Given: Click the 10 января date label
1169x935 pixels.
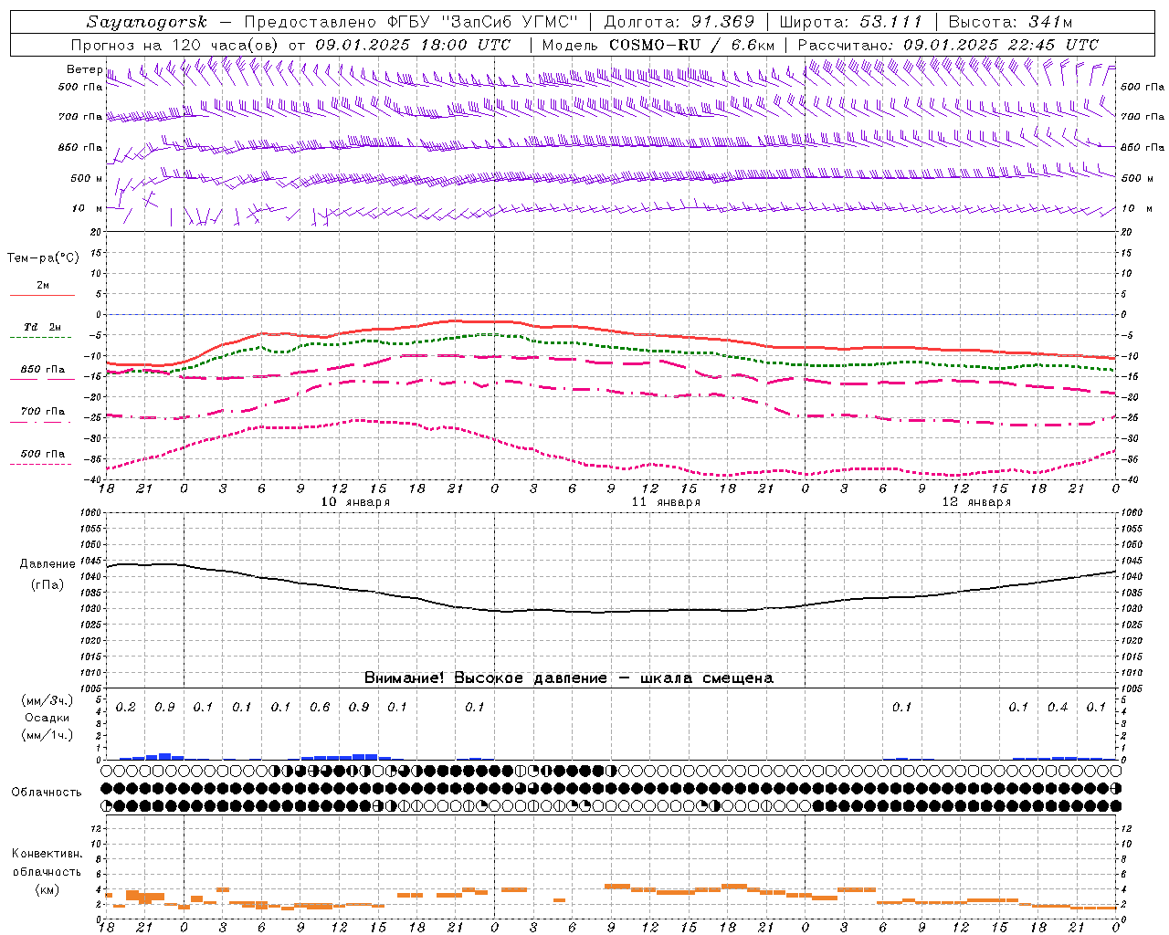Looking at the screenshot, I should pyautogui.click(x=355, y=502).
